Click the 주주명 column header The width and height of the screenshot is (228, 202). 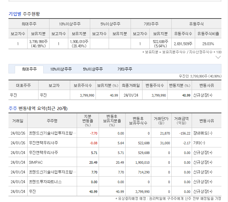point(52,120)
